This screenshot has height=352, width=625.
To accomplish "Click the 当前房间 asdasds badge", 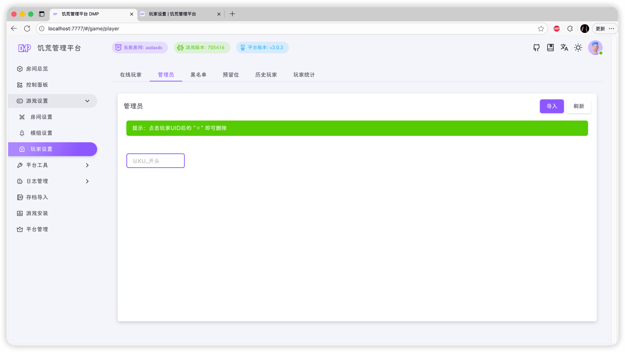I will click(139, 47).
